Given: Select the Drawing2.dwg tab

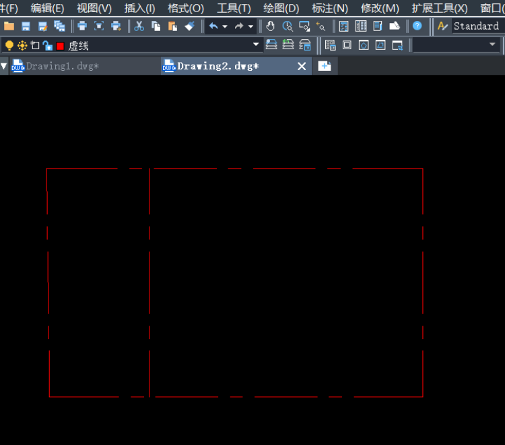Looking at the screenshot, I should (x=236, y=66).
